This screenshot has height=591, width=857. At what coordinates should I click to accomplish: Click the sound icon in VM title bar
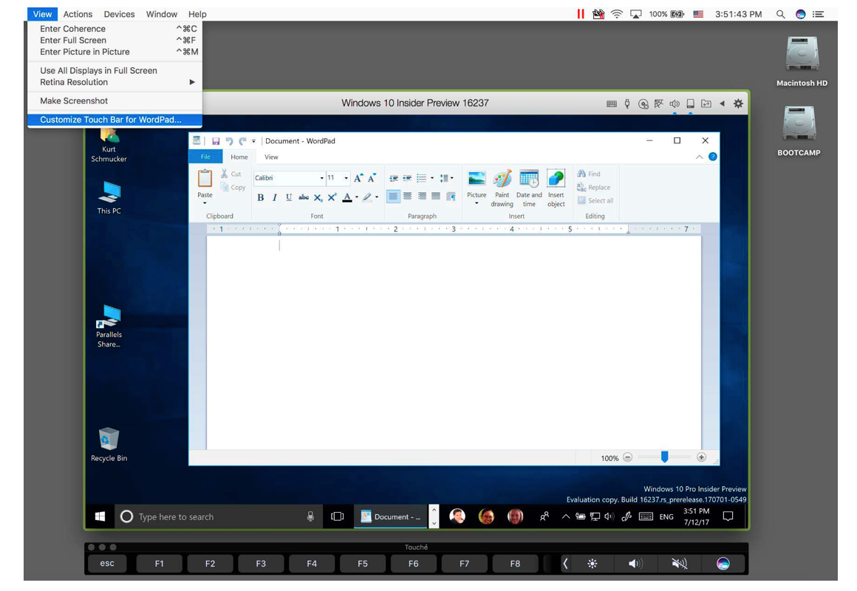coord(675,104)
